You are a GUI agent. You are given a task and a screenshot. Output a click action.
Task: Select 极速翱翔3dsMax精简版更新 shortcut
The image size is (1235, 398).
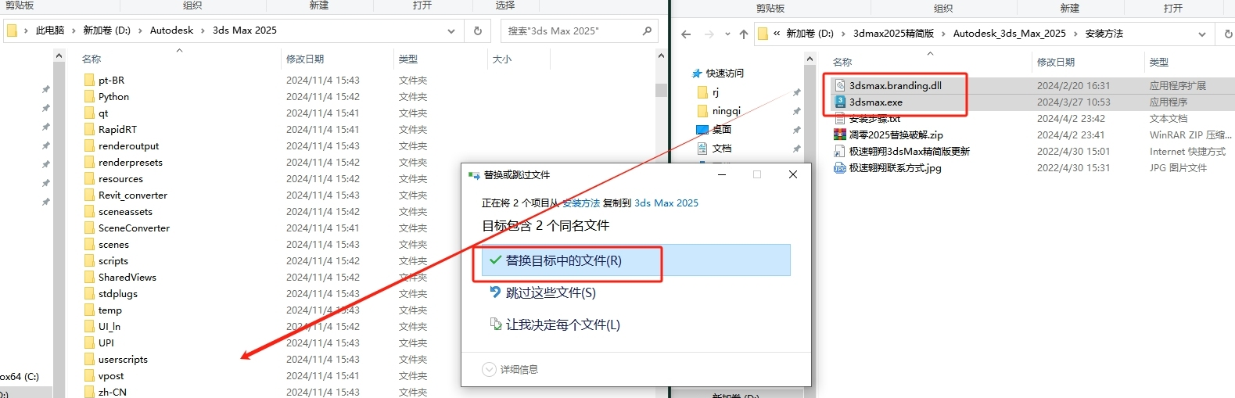click(x=910, y=152)
